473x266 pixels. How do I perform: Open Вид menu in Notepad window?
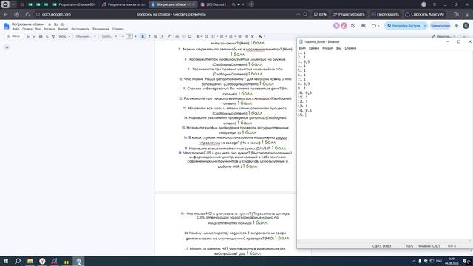pyautogui.click(x=338, y=48)
